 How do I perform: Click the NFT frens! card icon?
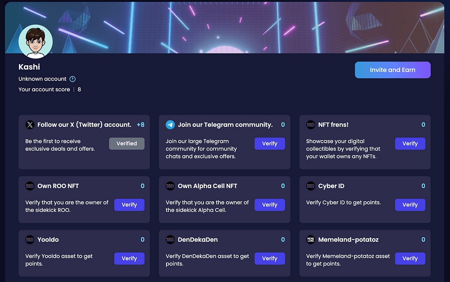coord(310,125)
